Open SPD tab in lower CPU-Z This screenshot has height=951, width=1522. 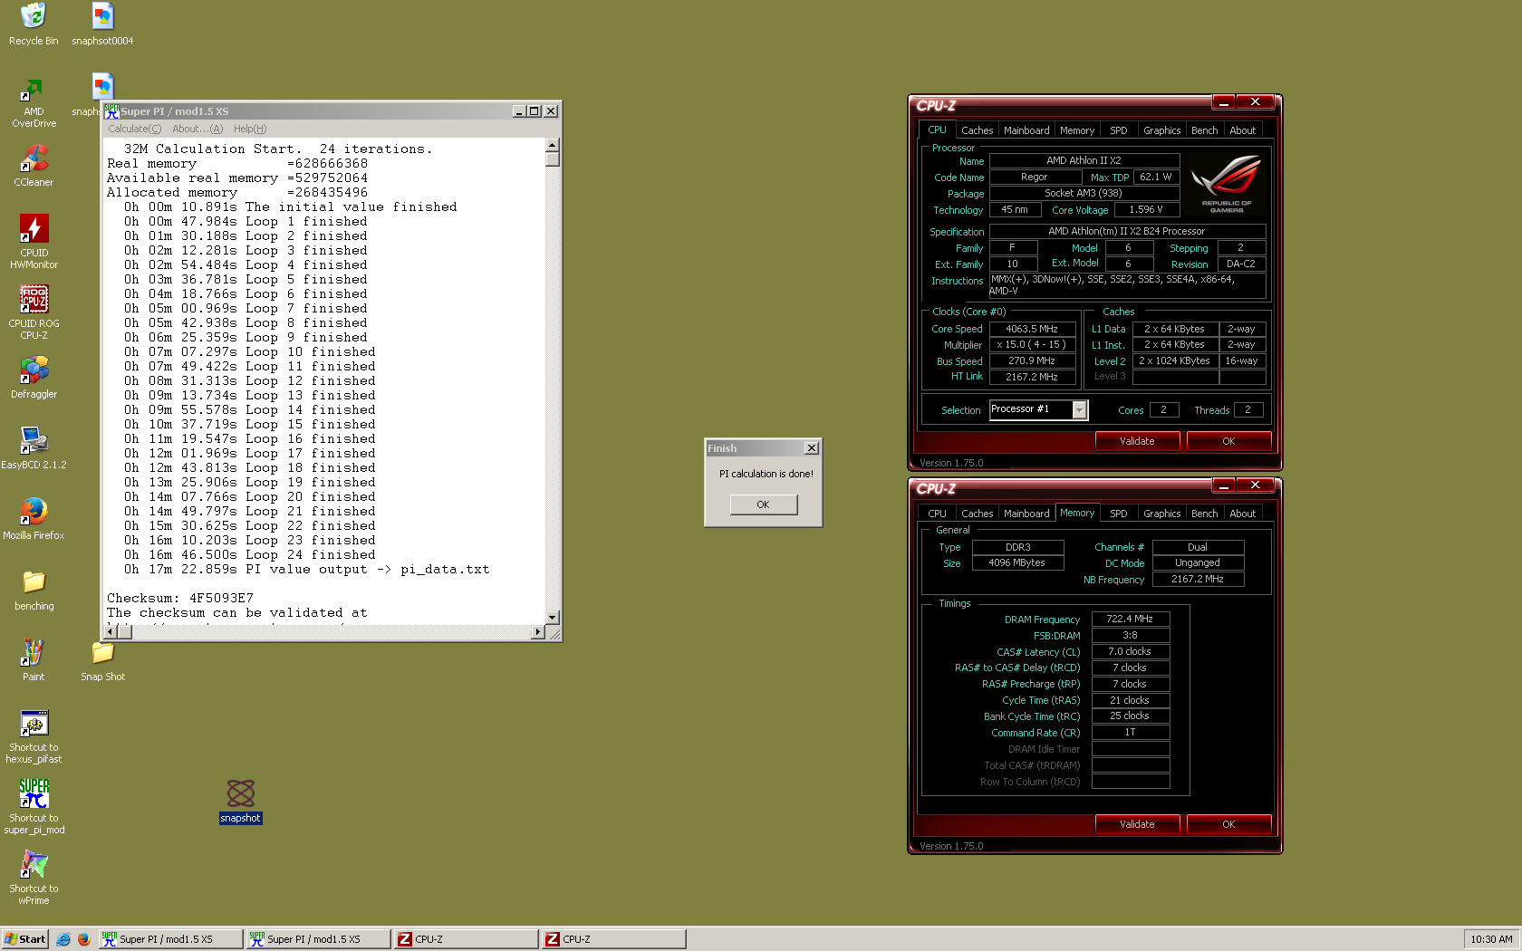click(x=1119, y=514)
